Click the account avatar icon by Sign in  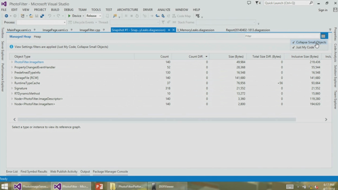pos(335,10)
